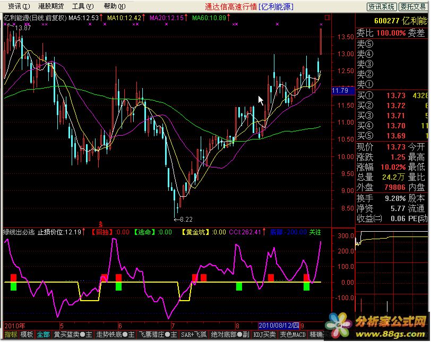Select the 卖⑤ ask row
Image resolution: width=431 pixels, height=342 pixels.
(x=392, y=44)
